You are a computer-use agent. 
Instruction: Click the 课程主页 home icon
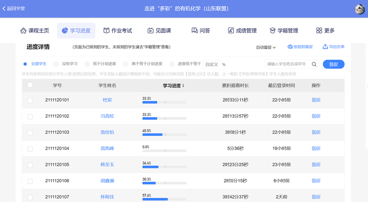point(23,31)
